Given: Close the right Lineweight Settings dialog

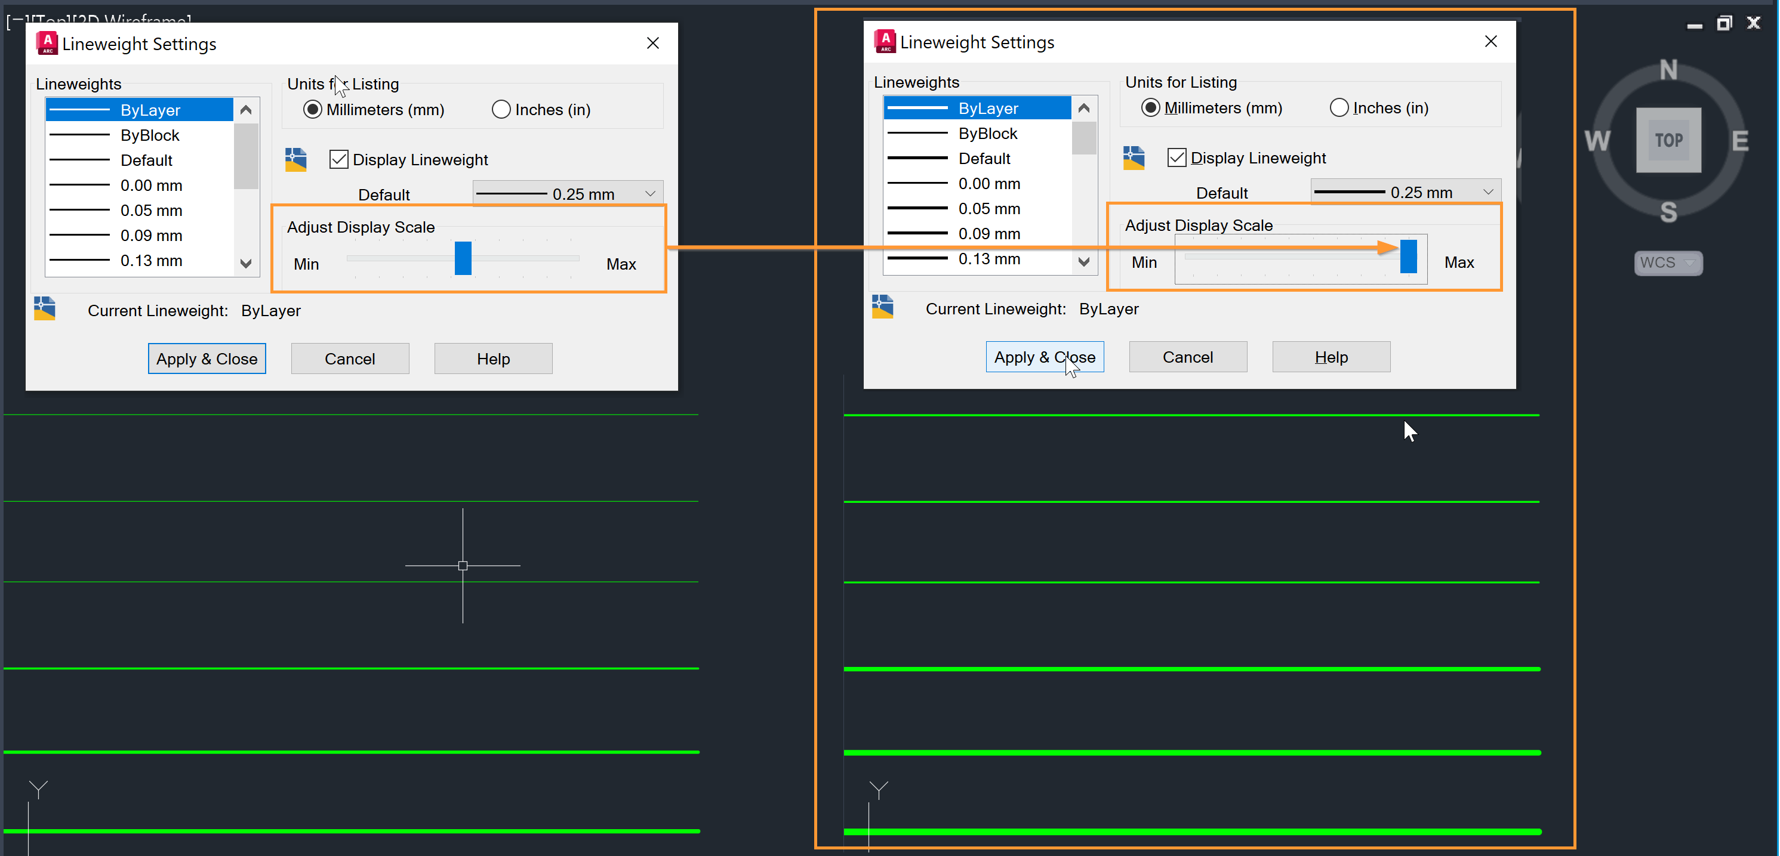Looking at the screenshot, I should (1490, 41).
